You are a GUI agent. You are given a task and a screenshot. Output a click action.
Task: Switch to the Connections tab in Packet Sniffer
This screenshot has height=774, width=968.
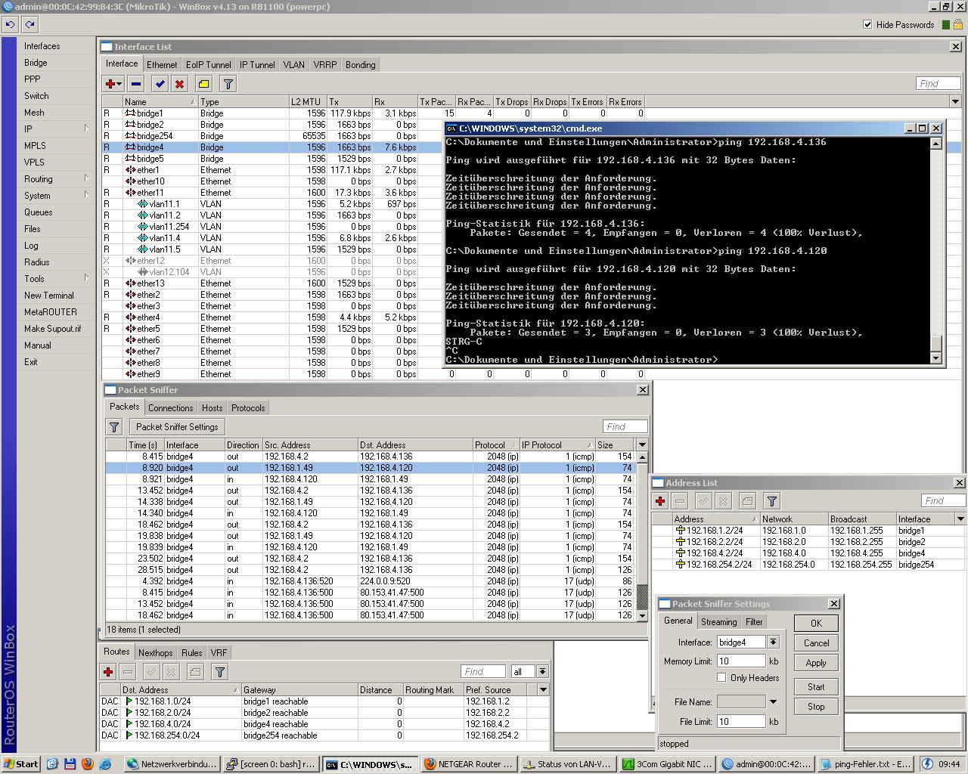point(170,408)
